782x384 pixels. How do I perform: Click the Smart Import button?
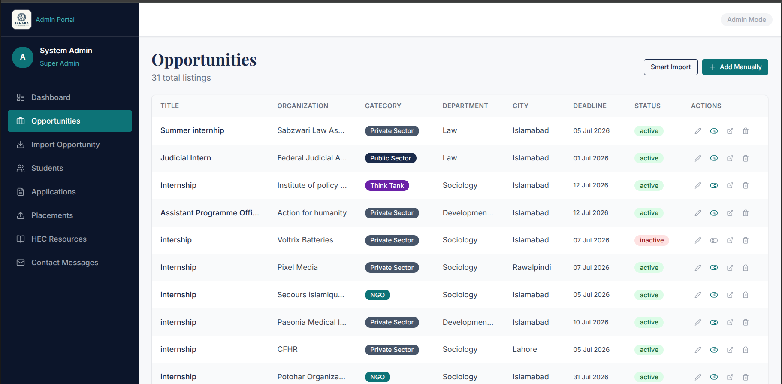tap(670, 67)
